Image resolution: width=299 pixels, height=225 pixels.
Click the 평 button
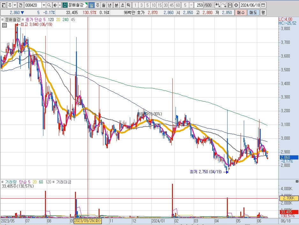click(x=263, y=12)
